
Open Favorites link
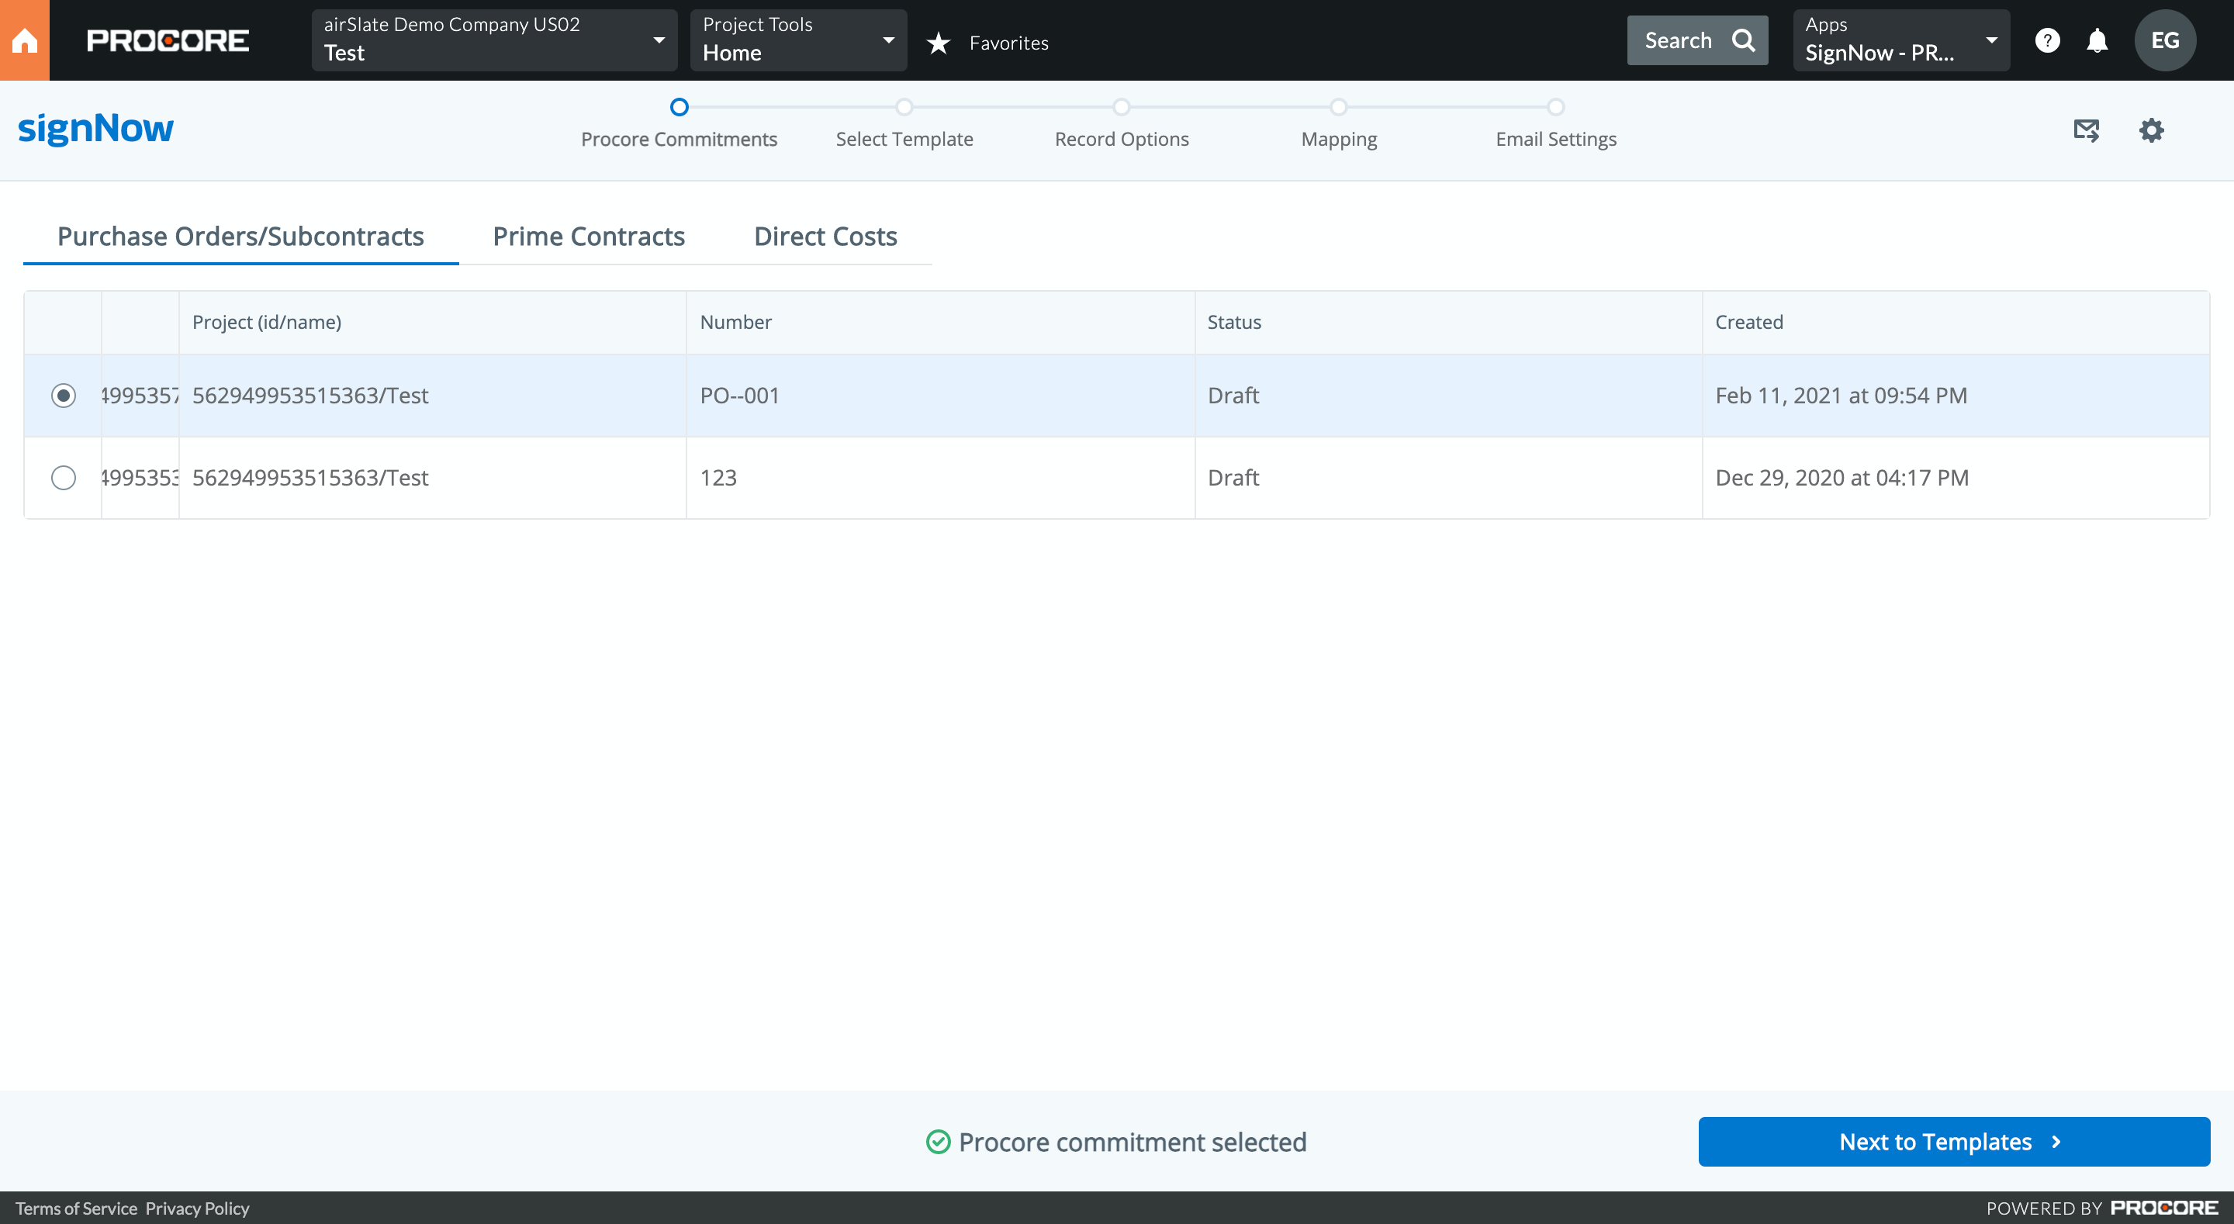pyautogui.click(x=1008, y=43)
